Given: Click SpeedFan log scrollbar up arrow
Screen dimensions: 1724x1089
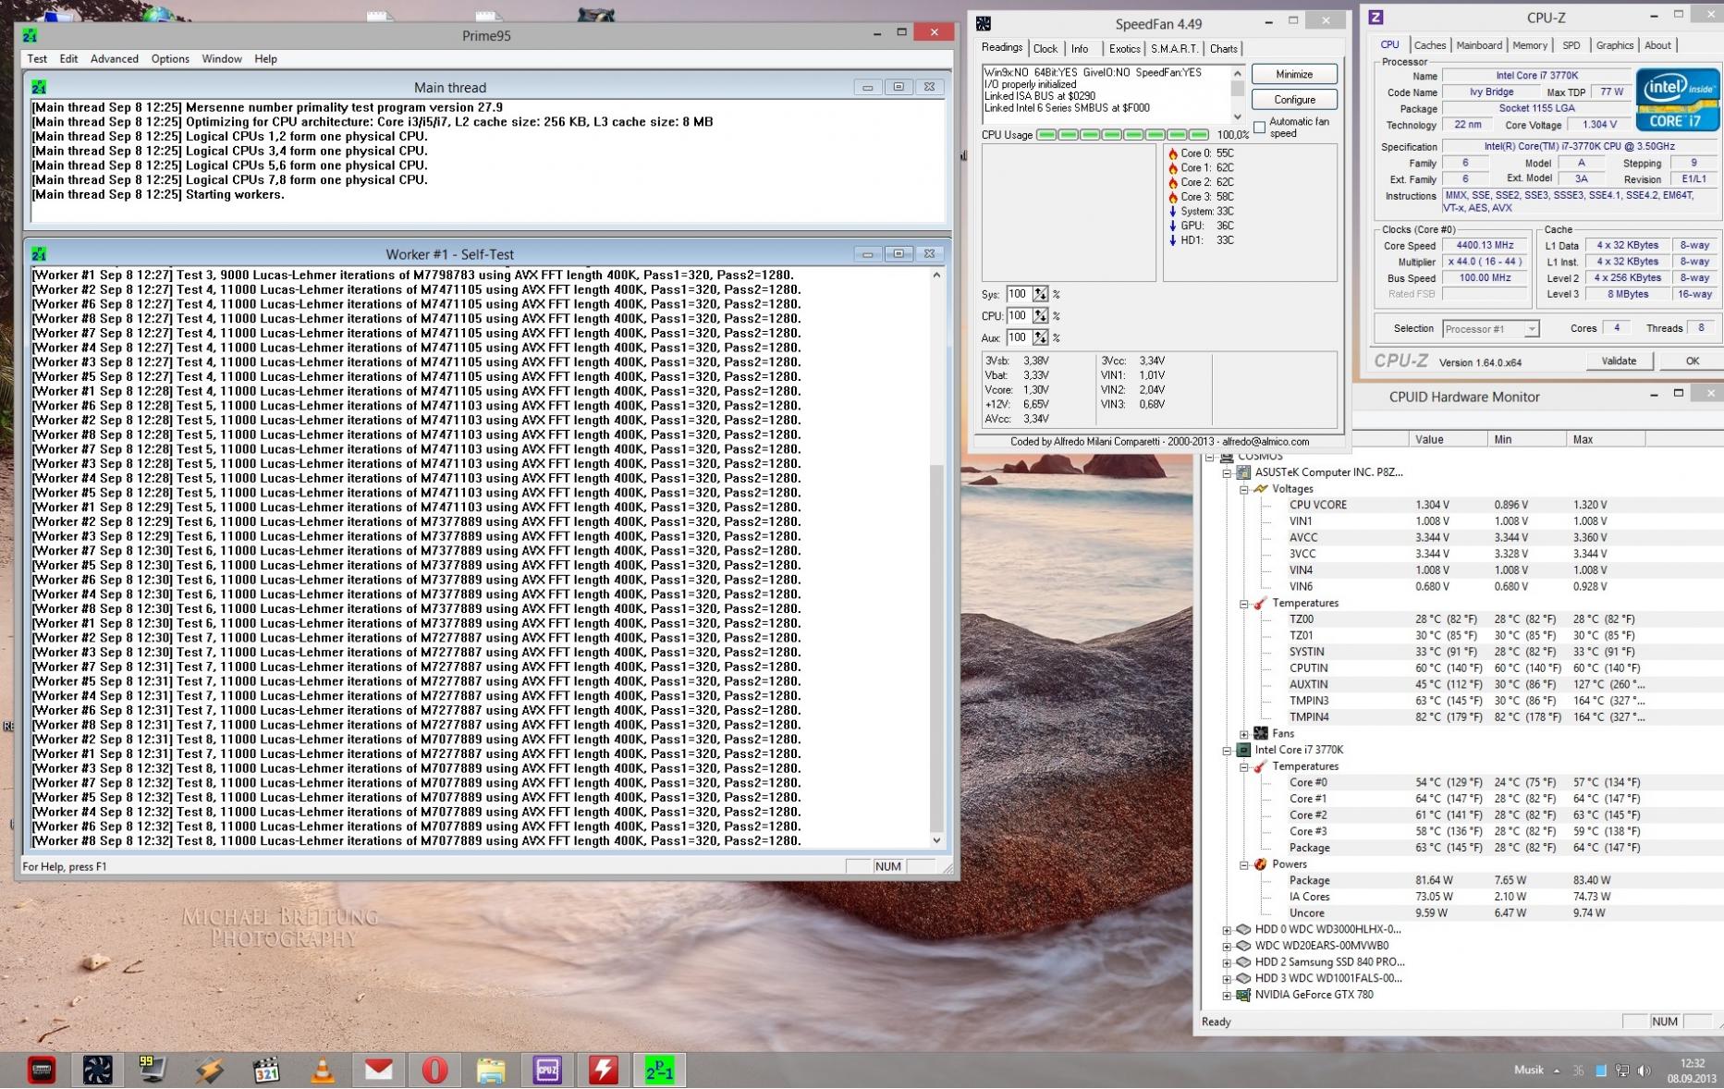Looking at the screenshot, I should click(1238, 72).
